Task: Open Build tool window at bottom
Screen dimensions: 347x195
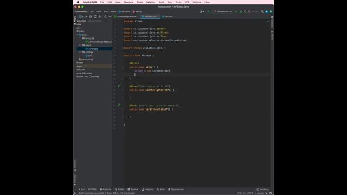Action: coord(161,190)
